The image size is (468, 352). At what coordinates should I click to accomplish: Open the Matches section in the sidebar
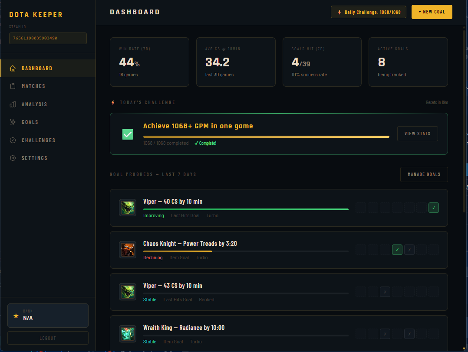pos(13,86)
